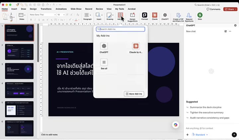Viewport: 239px width, 140px height.
Task: Choose Tighten the executive summary suggestion
Action: (207, 112)
